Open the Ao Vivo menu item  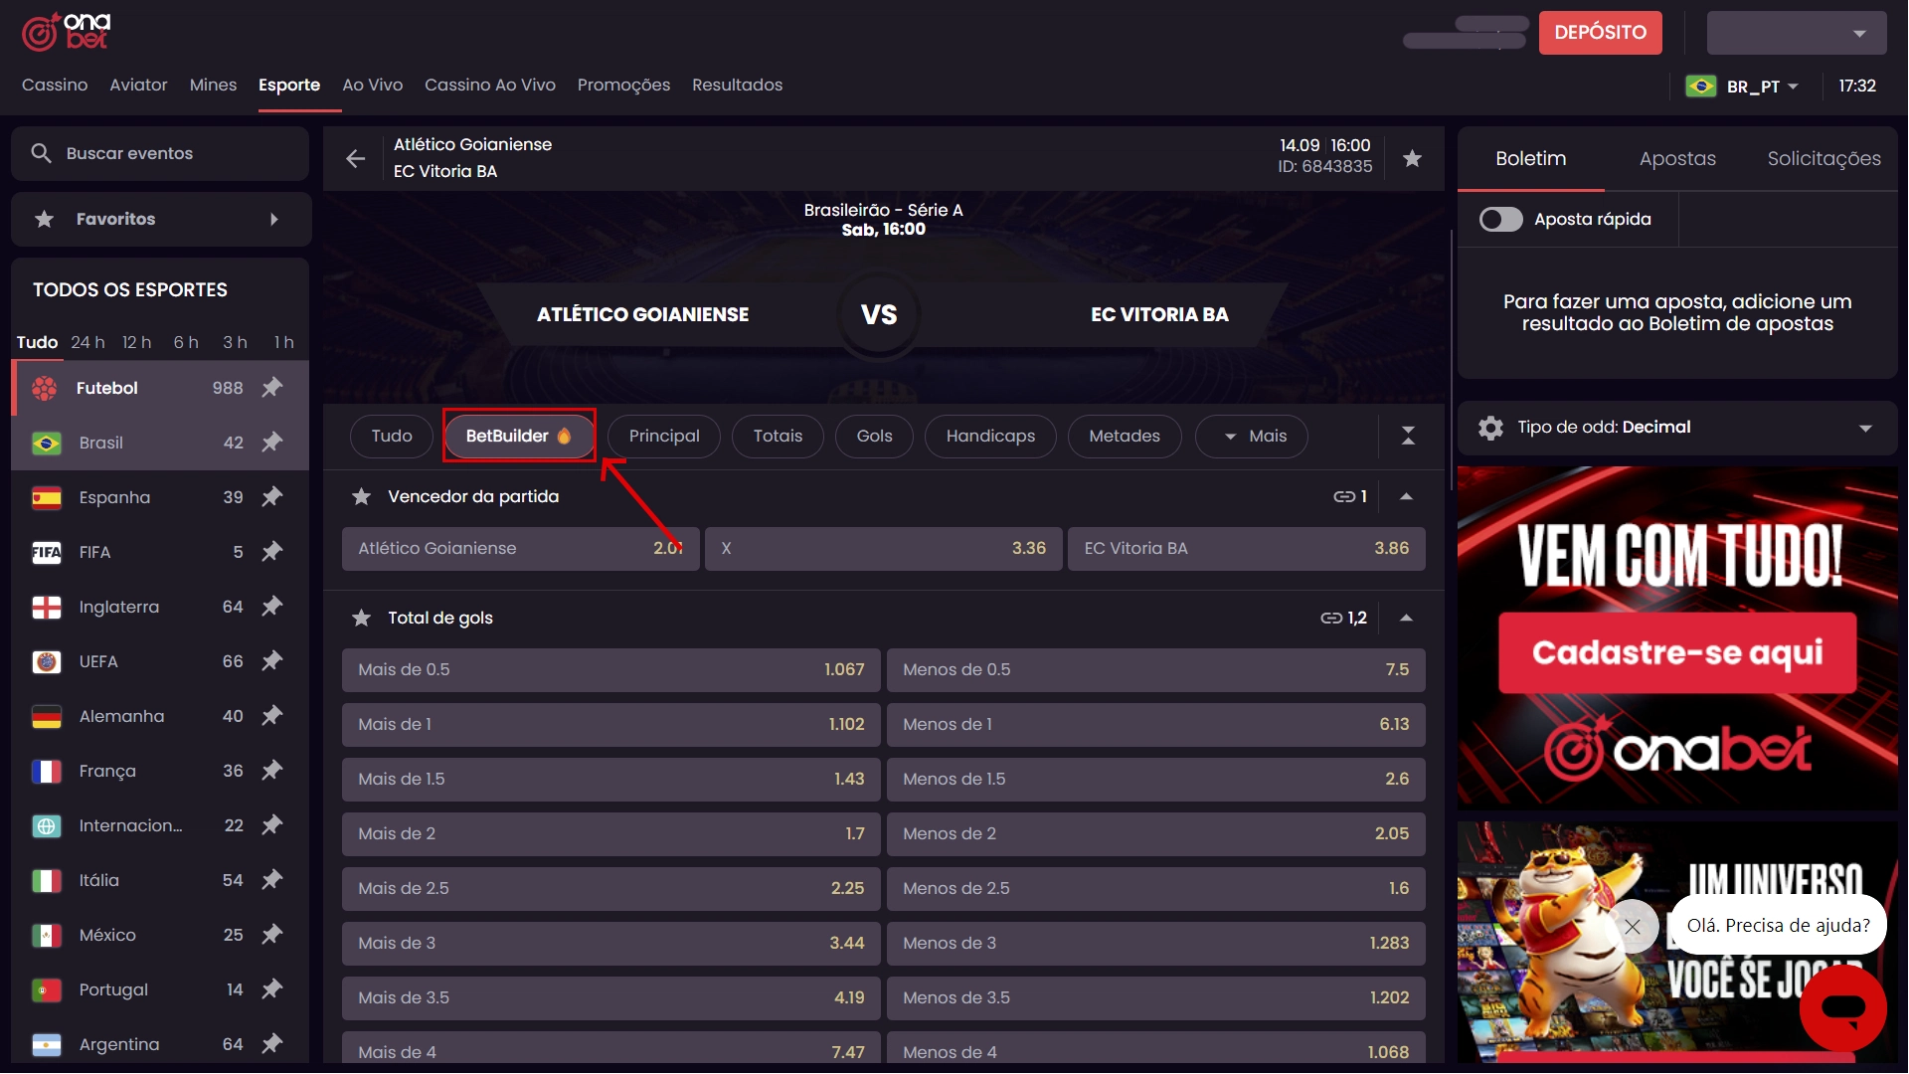pos(372,86)
